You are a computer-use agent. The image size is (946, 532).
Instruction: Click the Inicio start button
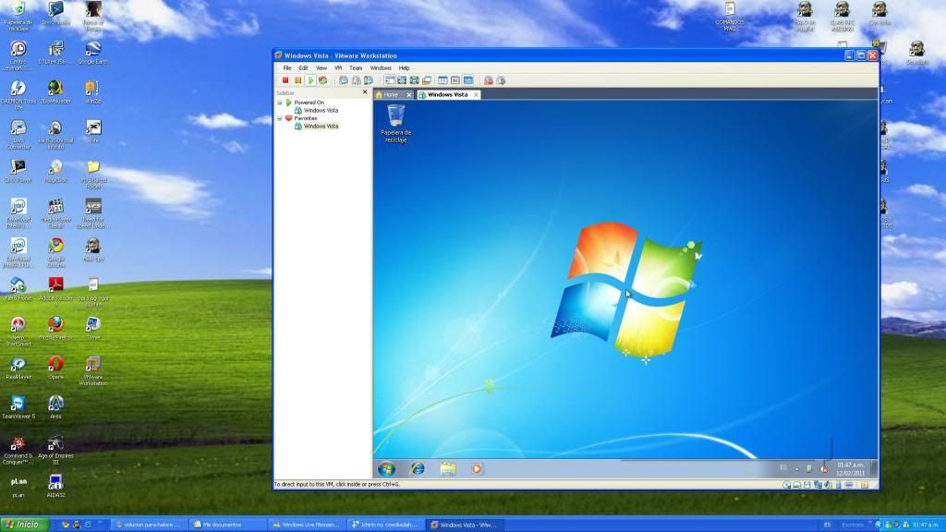pyautogui.click(x=24, y=525)
